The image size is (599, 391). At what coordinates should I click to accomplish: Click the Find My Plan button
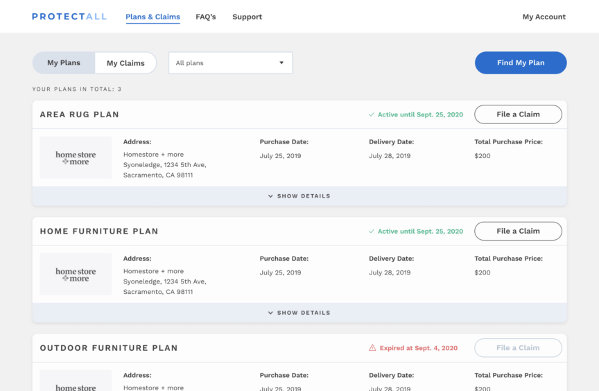521,62
